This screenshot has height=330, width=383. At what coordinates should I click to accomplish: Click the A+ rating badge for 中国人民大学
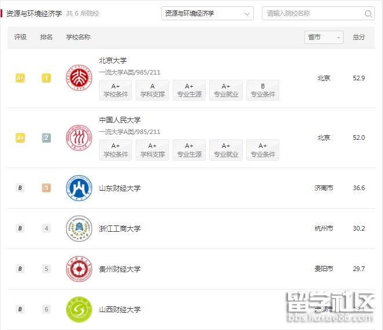(20, 138)
